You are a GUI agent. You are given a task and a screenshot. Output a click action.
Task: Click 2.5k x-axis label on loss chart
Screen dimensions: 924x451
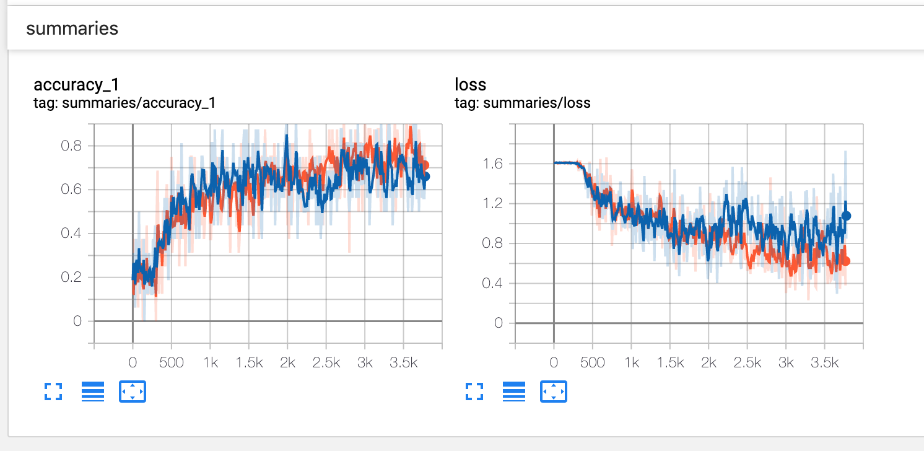[x=747, y=362]
